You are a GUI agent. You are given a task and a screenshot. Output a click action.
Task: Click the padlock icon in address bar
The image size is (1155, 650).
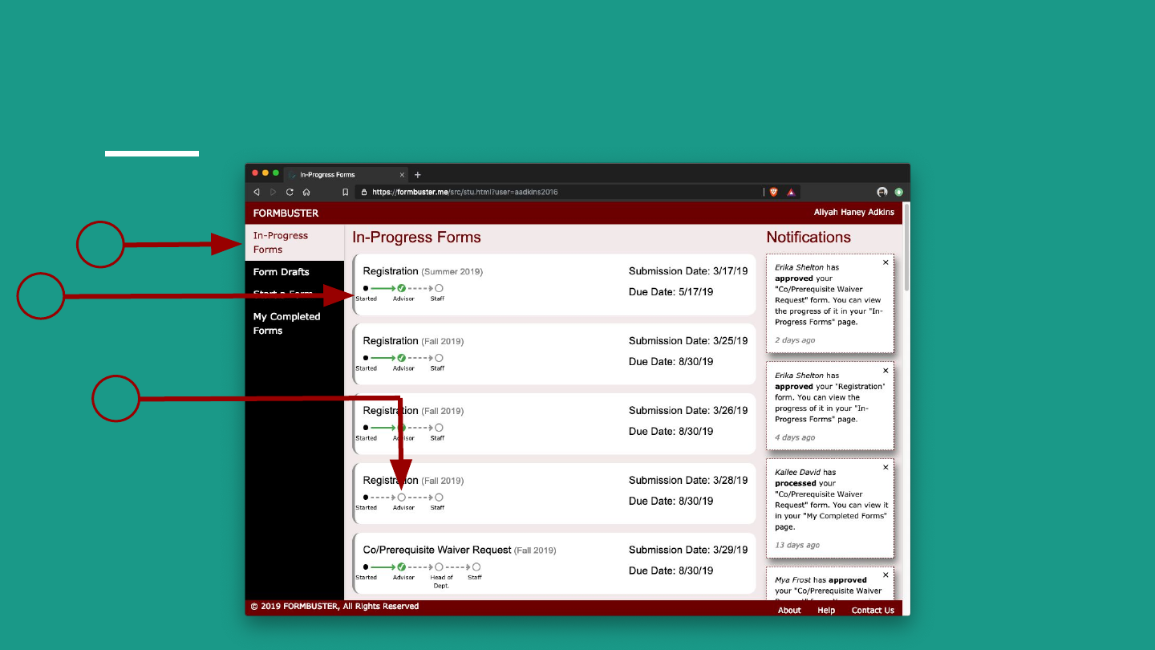364,193
